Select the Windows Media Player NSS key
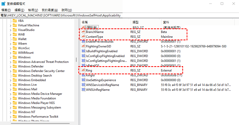 (36, 103)
